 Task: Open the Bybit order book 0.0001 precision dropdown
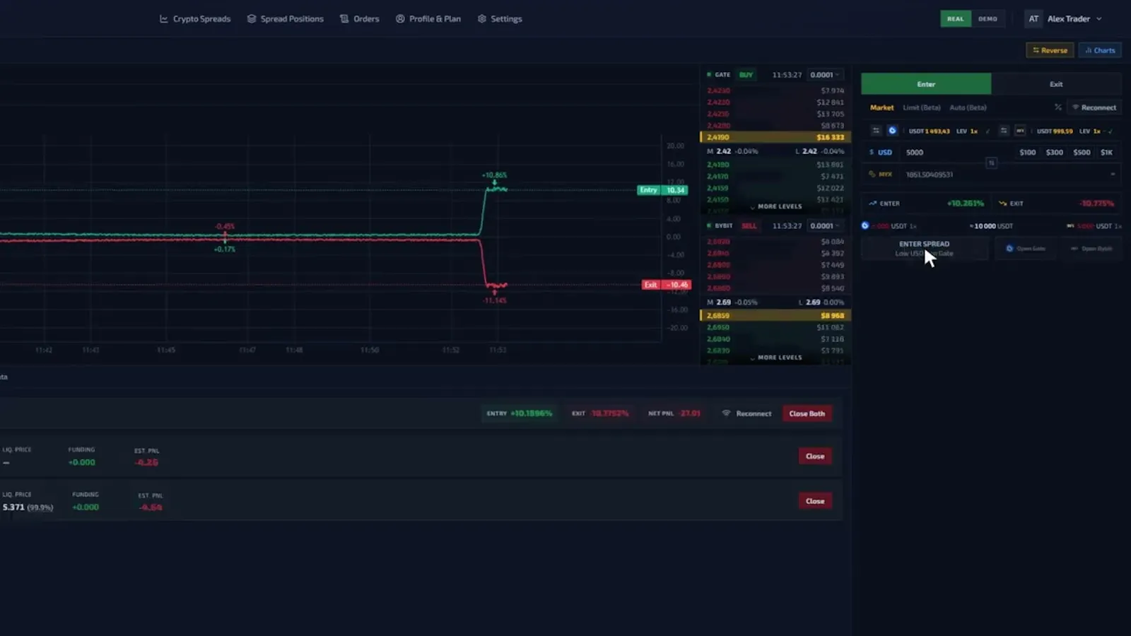pyautogui.click(x=824, y=226)
